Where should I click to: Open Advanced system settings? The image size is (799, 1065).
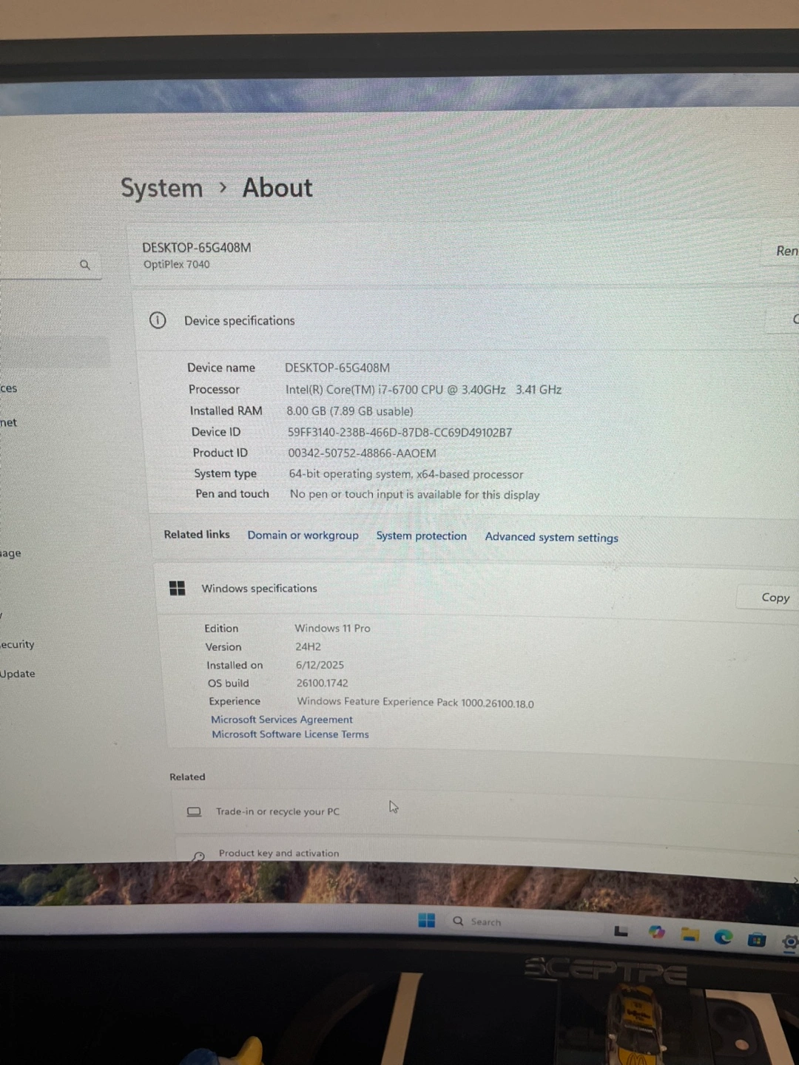coord(551,537)
